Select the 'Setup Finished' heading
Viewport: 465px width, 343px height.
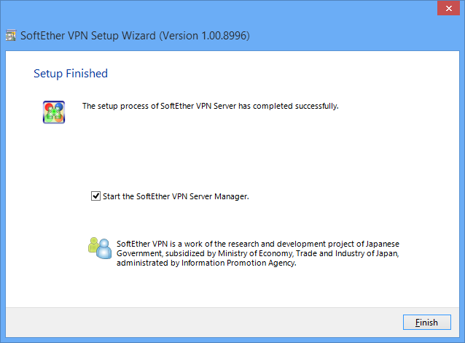tap(71, 74)
